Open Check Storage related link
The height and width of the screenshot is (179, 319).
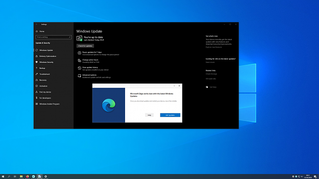[x=211, y=74]
